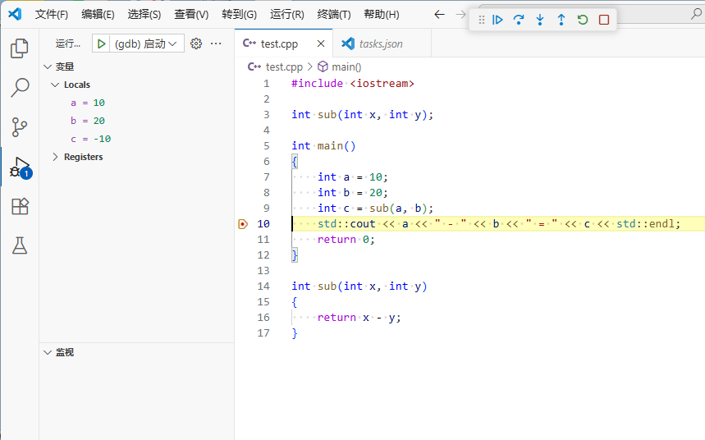
Task: Place cursor on 'return 0;' line
Action: 346,240
